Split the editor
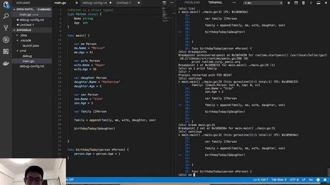Image resolution: width=330 pixels, height=185 pixels. (164, 3)
